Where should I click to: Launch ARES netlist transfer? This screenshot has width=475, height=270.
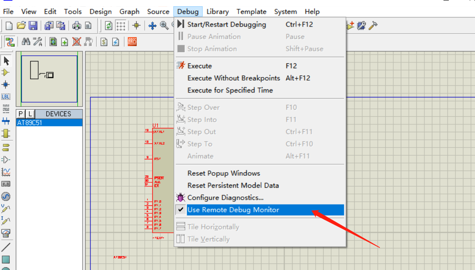tap(132, 42)
